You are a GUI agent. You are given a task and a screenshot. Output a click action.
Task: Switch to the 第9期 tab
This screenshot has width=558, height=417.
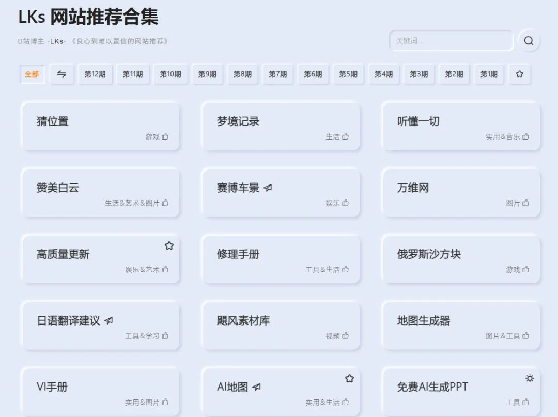207,74
